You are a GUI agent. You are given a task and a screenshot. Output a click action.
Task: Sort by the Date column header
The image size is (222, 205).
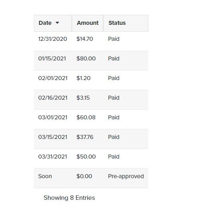(53, 23)
